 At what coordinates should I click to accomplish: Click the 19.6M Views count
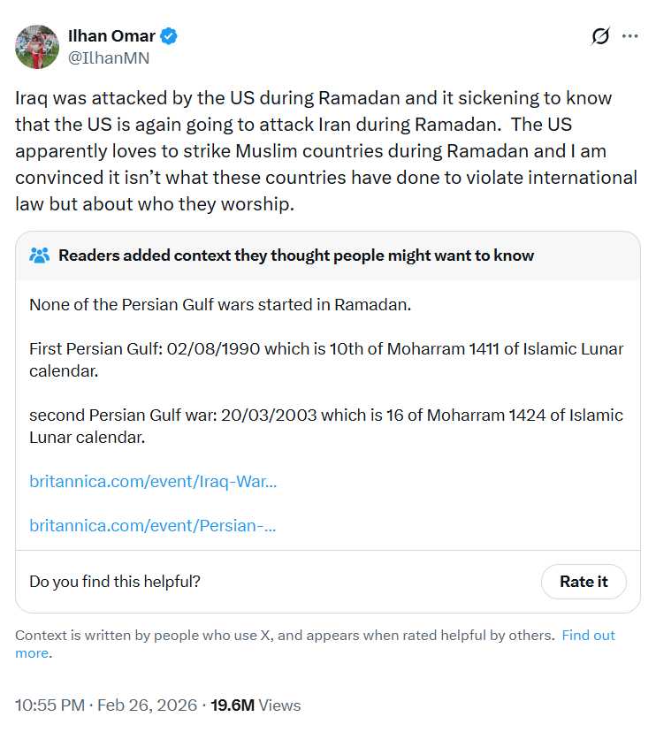point(256,705)
